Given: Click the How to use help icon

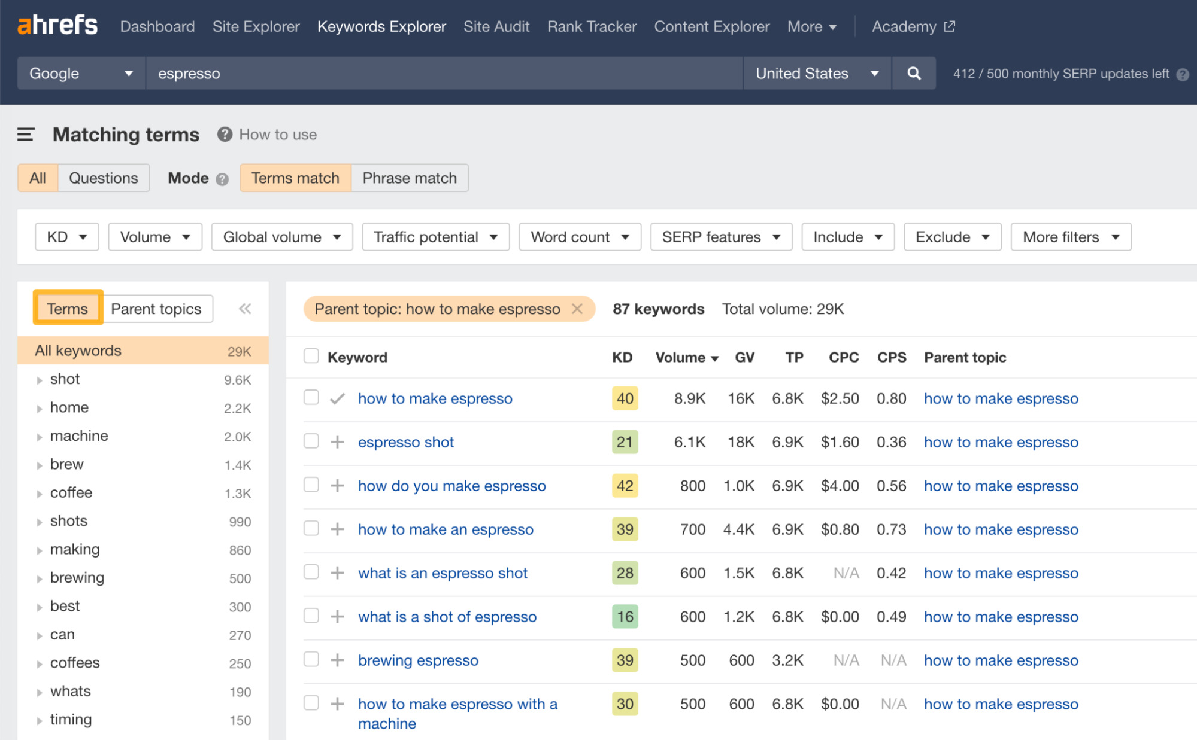Looking at the screenshot, I should pyautogui.click(x=224, y=134).
